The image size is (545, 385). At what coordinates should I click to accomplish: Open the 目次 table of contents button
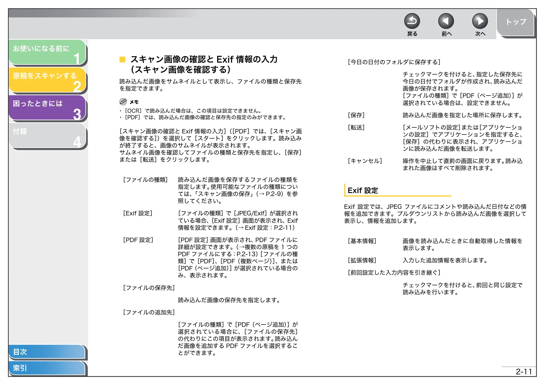tap(47, 352)
